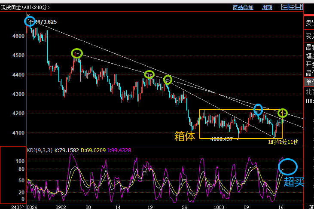Click the 4600 price axis label
This screenshot has height=209, width=314.
(18, 36)
